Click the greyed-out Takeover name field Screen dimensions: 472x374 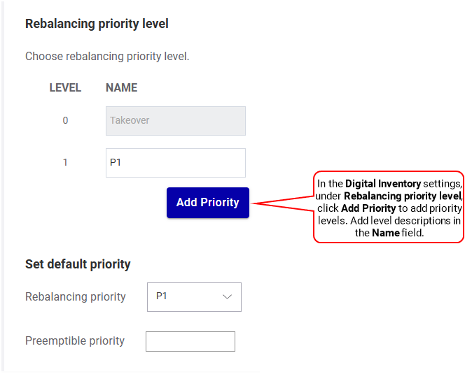(175, 120)
